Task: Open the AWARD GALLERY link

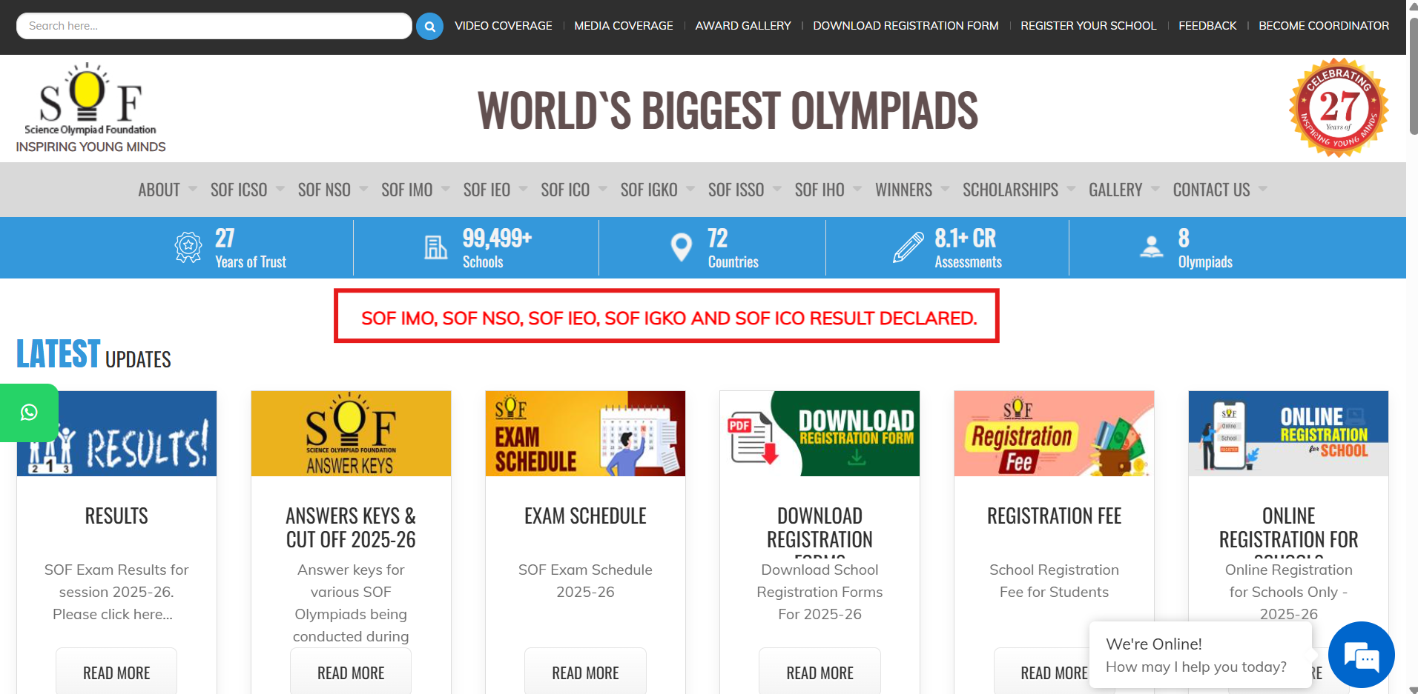Action: pos(743,26)
